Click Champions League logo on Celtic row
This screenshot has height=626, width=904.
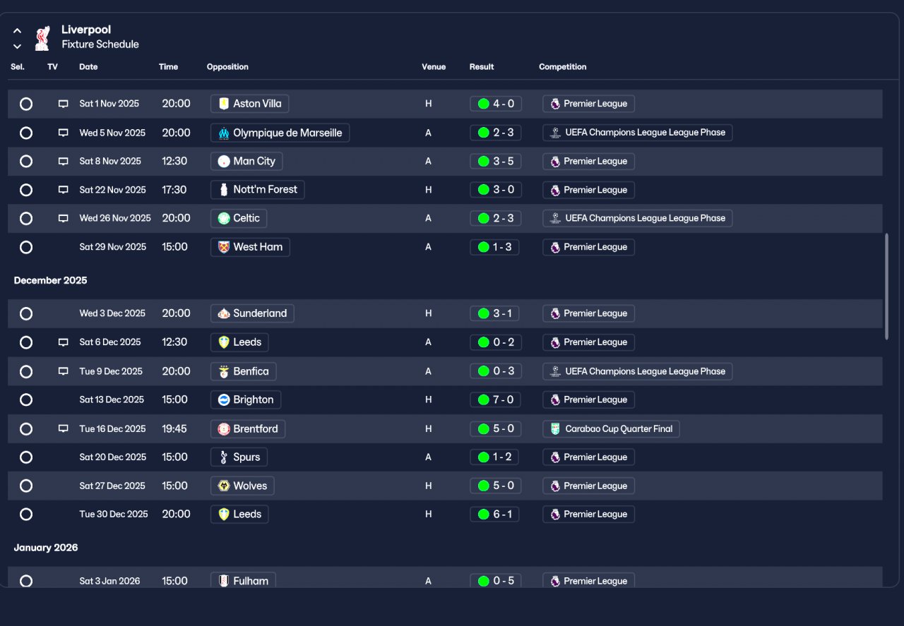tap(555, 218)
